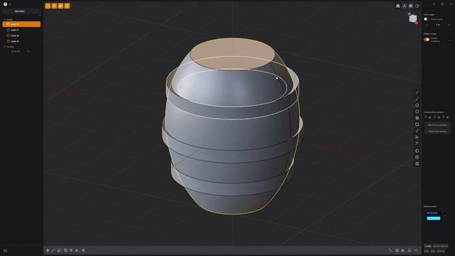Click the first viewport header icon
The width and height of the screenshot is (455, 256).
(x=398, y=6)
